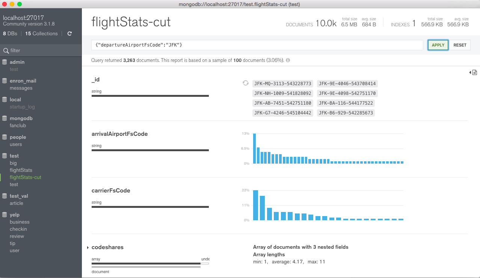The width and height of the screenshot is (480, 278).
Task: Open the flightStats collection
Action: pyautogui.click(x=21, y=170)
